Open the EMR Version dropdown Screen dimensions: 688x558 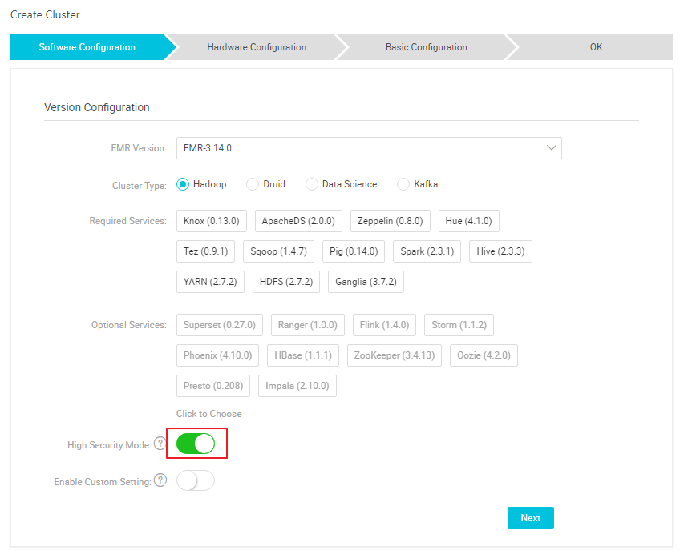369,148
